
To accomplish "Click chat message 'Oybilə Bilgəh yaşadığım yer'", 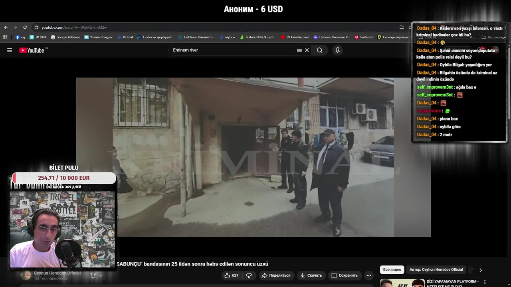I will 465,65.
